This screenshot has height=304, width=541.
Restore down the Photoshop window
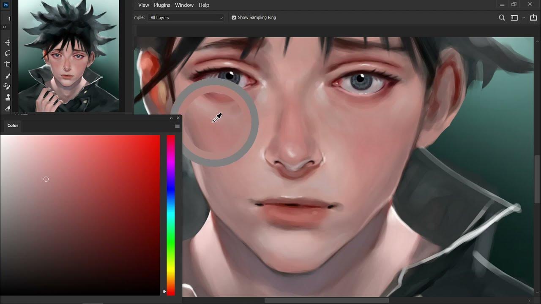pyautogui.click(x=514, y=5)
